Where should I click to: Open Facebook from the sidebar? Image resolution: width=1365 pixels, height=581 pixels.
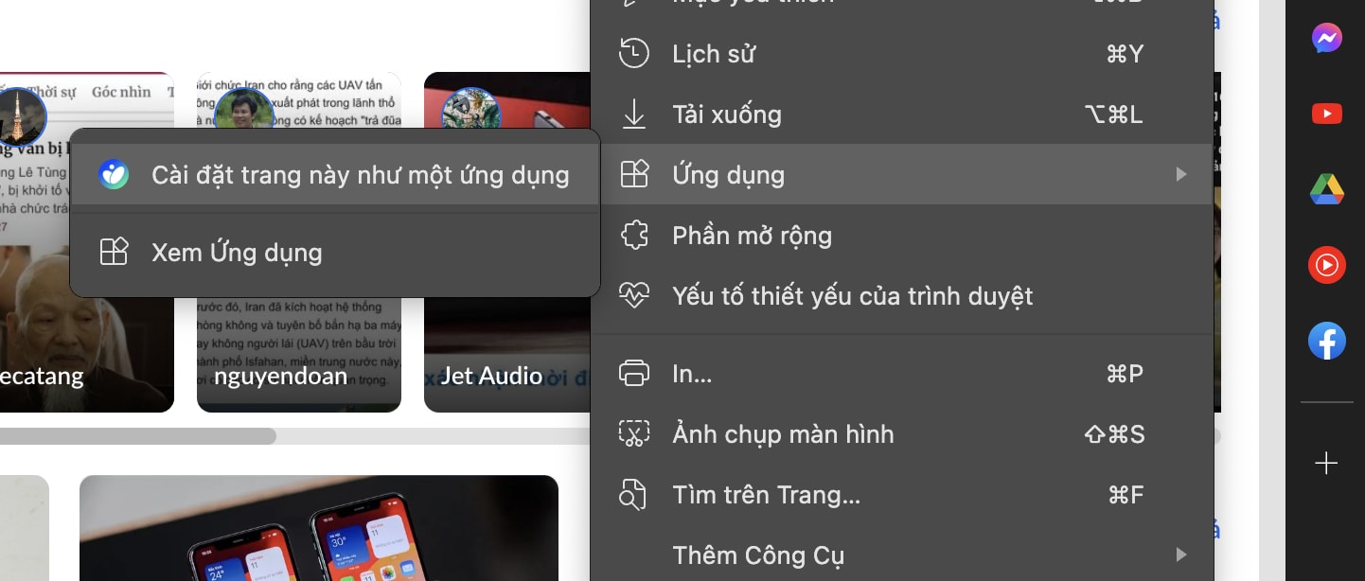[1326, 341]
